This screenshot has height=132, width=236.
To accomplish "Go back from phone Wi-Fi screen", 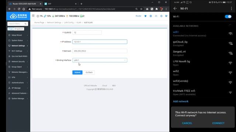I will pyautogui.click(x=175, y=8).
